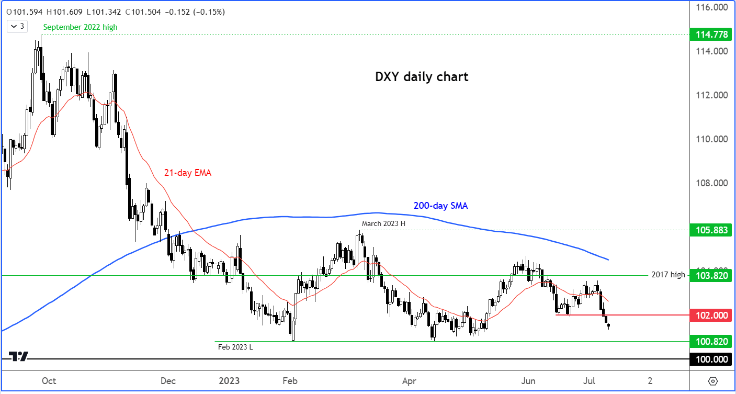This screenshot has width=736, height=394.
Task: Open TradingView logo at chart bottom-left
Action: tap(19, 356)
